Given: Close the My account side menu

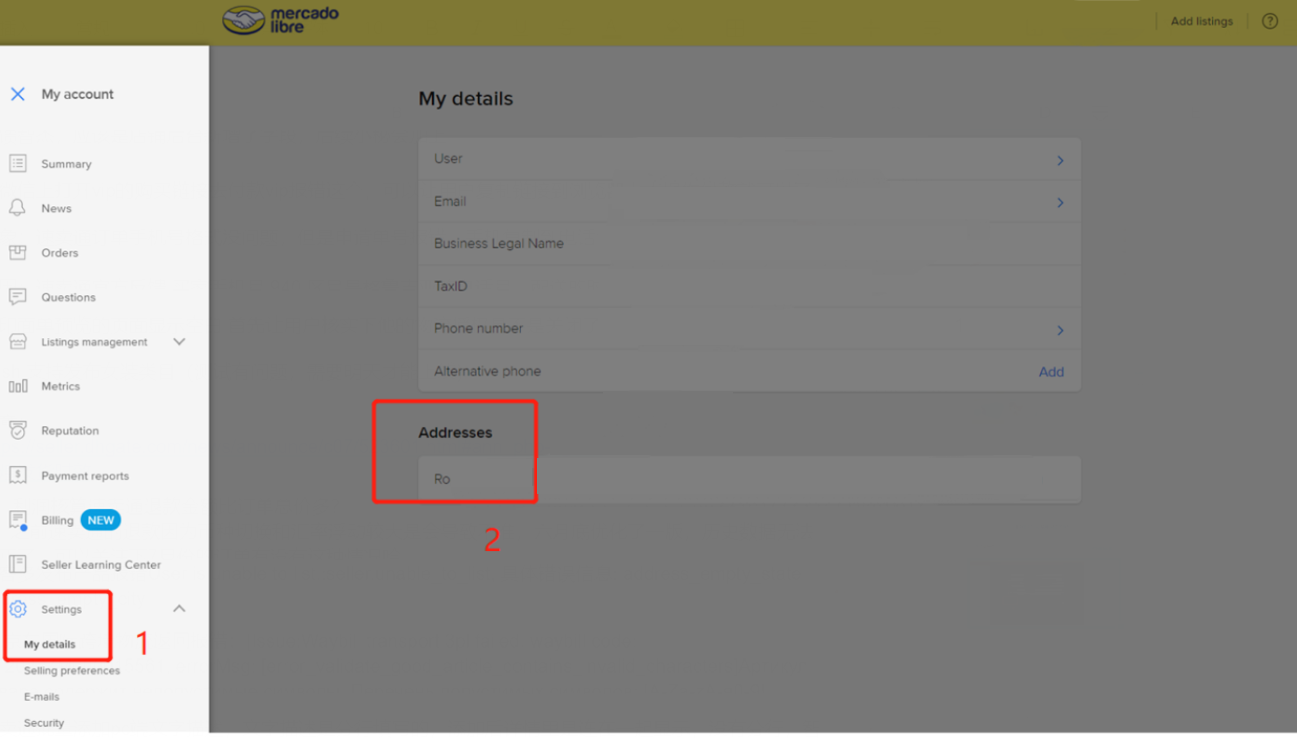Looking at the screenshot, I should tap(18, 94).
